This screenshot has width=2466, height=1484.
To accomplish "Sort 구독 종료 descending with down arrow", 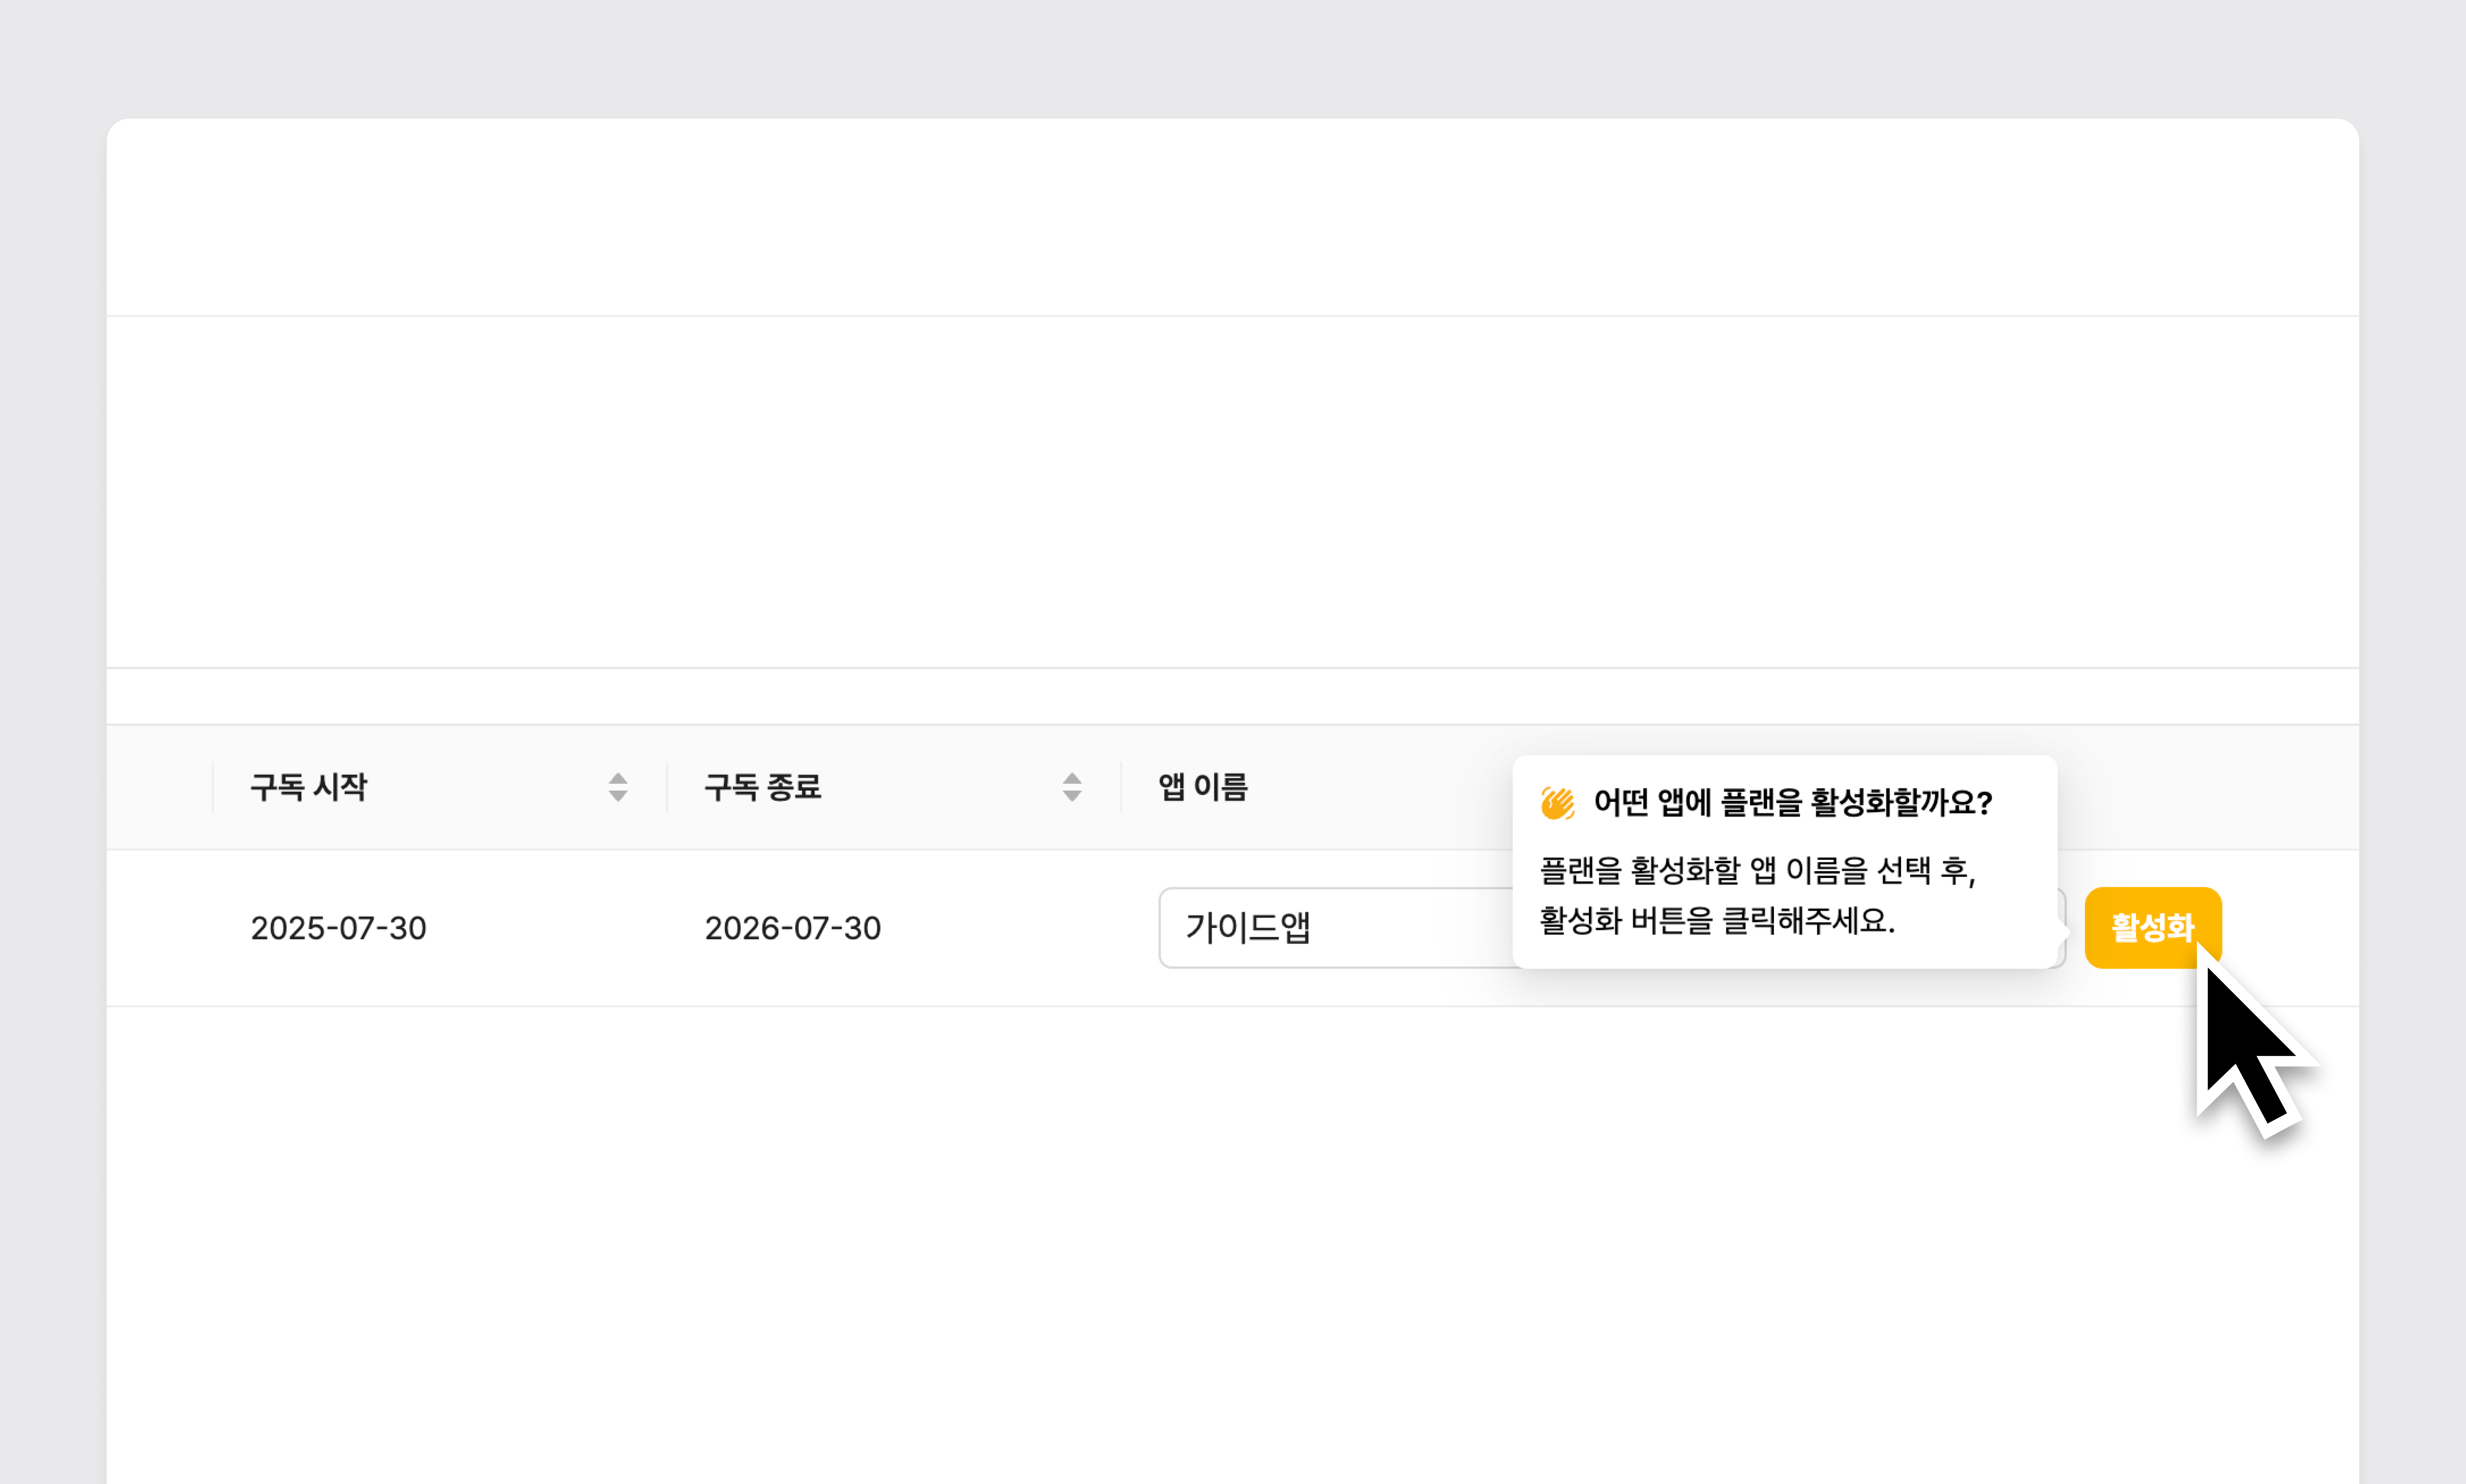I will [1072, 796].
